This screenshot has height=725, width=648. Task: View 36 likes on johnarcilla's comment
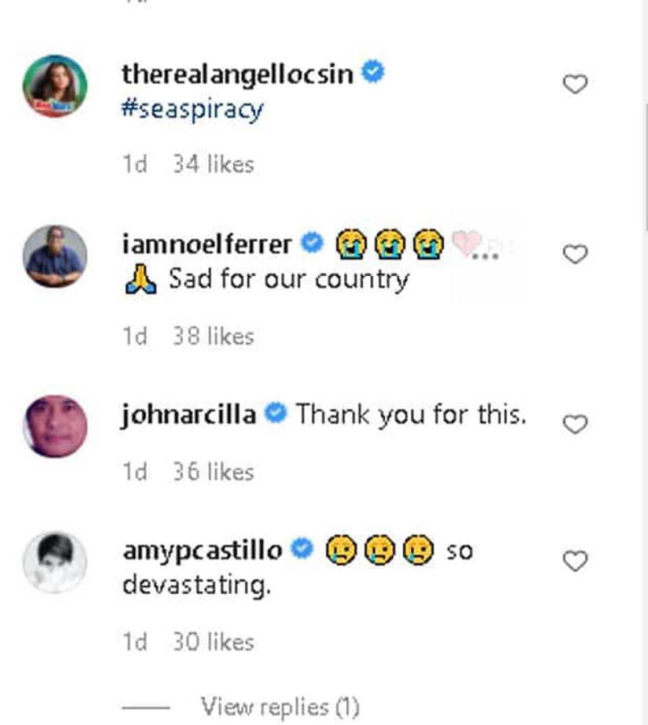point(213,472)
